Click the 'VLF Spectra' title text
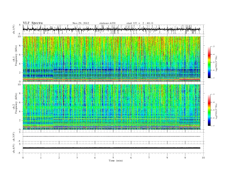Image resolution: width=229 pixels, height=177 pixels. point(33,23)
